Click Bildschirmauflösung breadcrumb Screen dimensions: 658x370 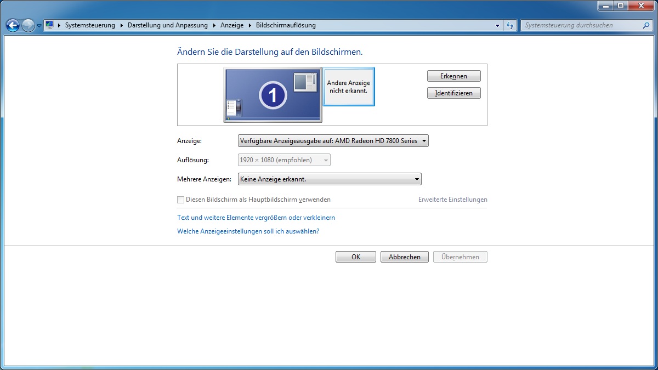click(286, 25)
